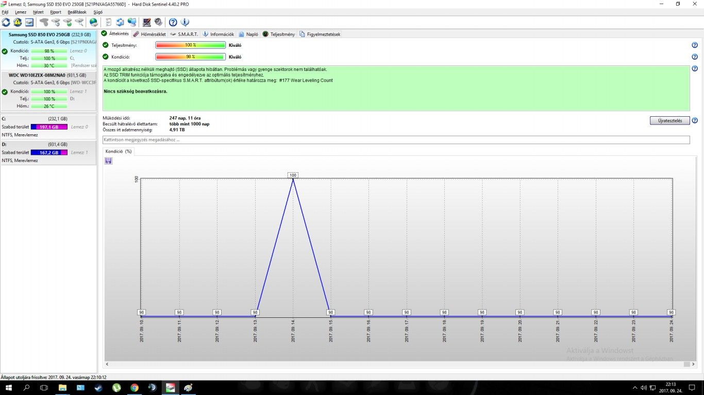Switch to the S.M.A.R.T. tab
Image resolution: width=704 pixels, height=395 pixels.
pos(184,34)
